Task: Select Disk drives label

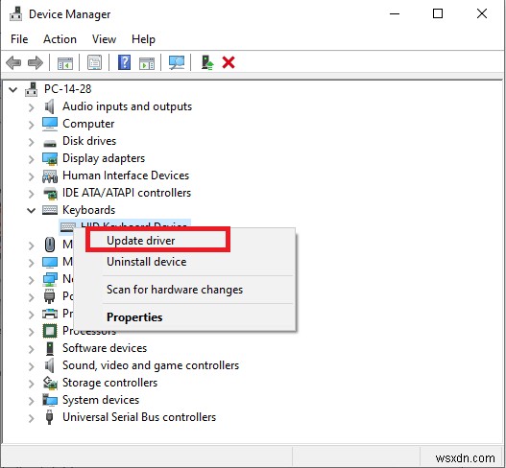Action: tap(89, 141)
